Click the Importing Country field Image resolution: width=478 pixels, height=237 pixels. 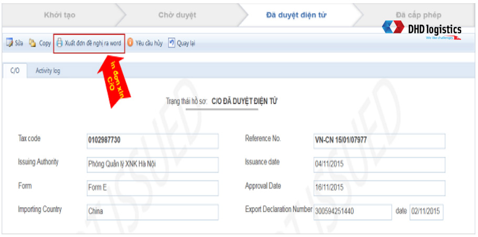pos(152,212)
